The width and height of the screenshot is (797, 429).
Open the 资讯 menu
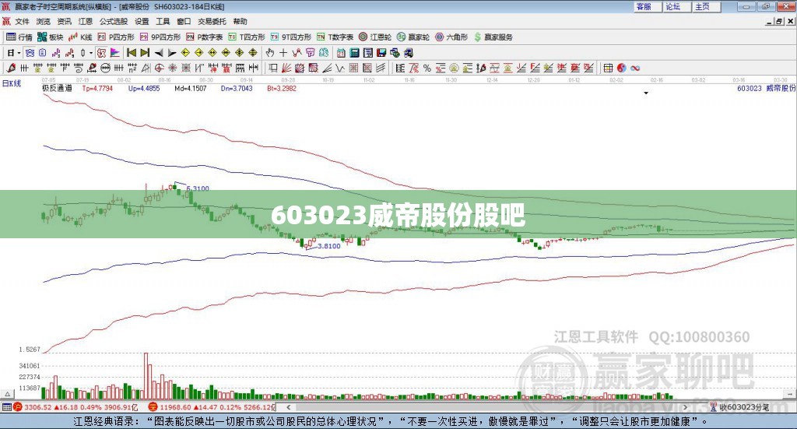pos(64,21)
